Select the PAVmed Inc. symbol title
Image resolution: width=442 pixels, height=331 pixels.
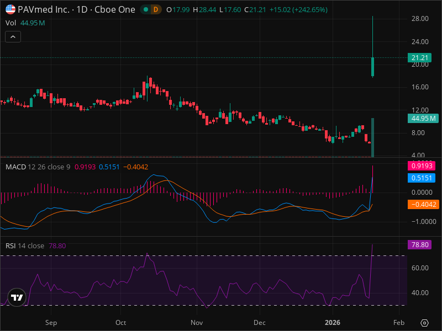[44, 9]
